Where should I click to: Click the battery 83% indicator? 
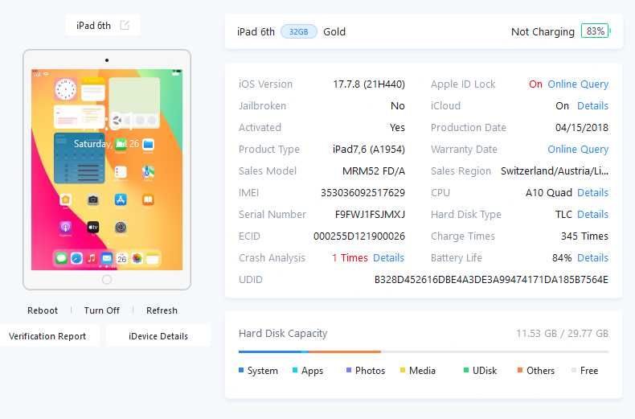coord(595,31)
